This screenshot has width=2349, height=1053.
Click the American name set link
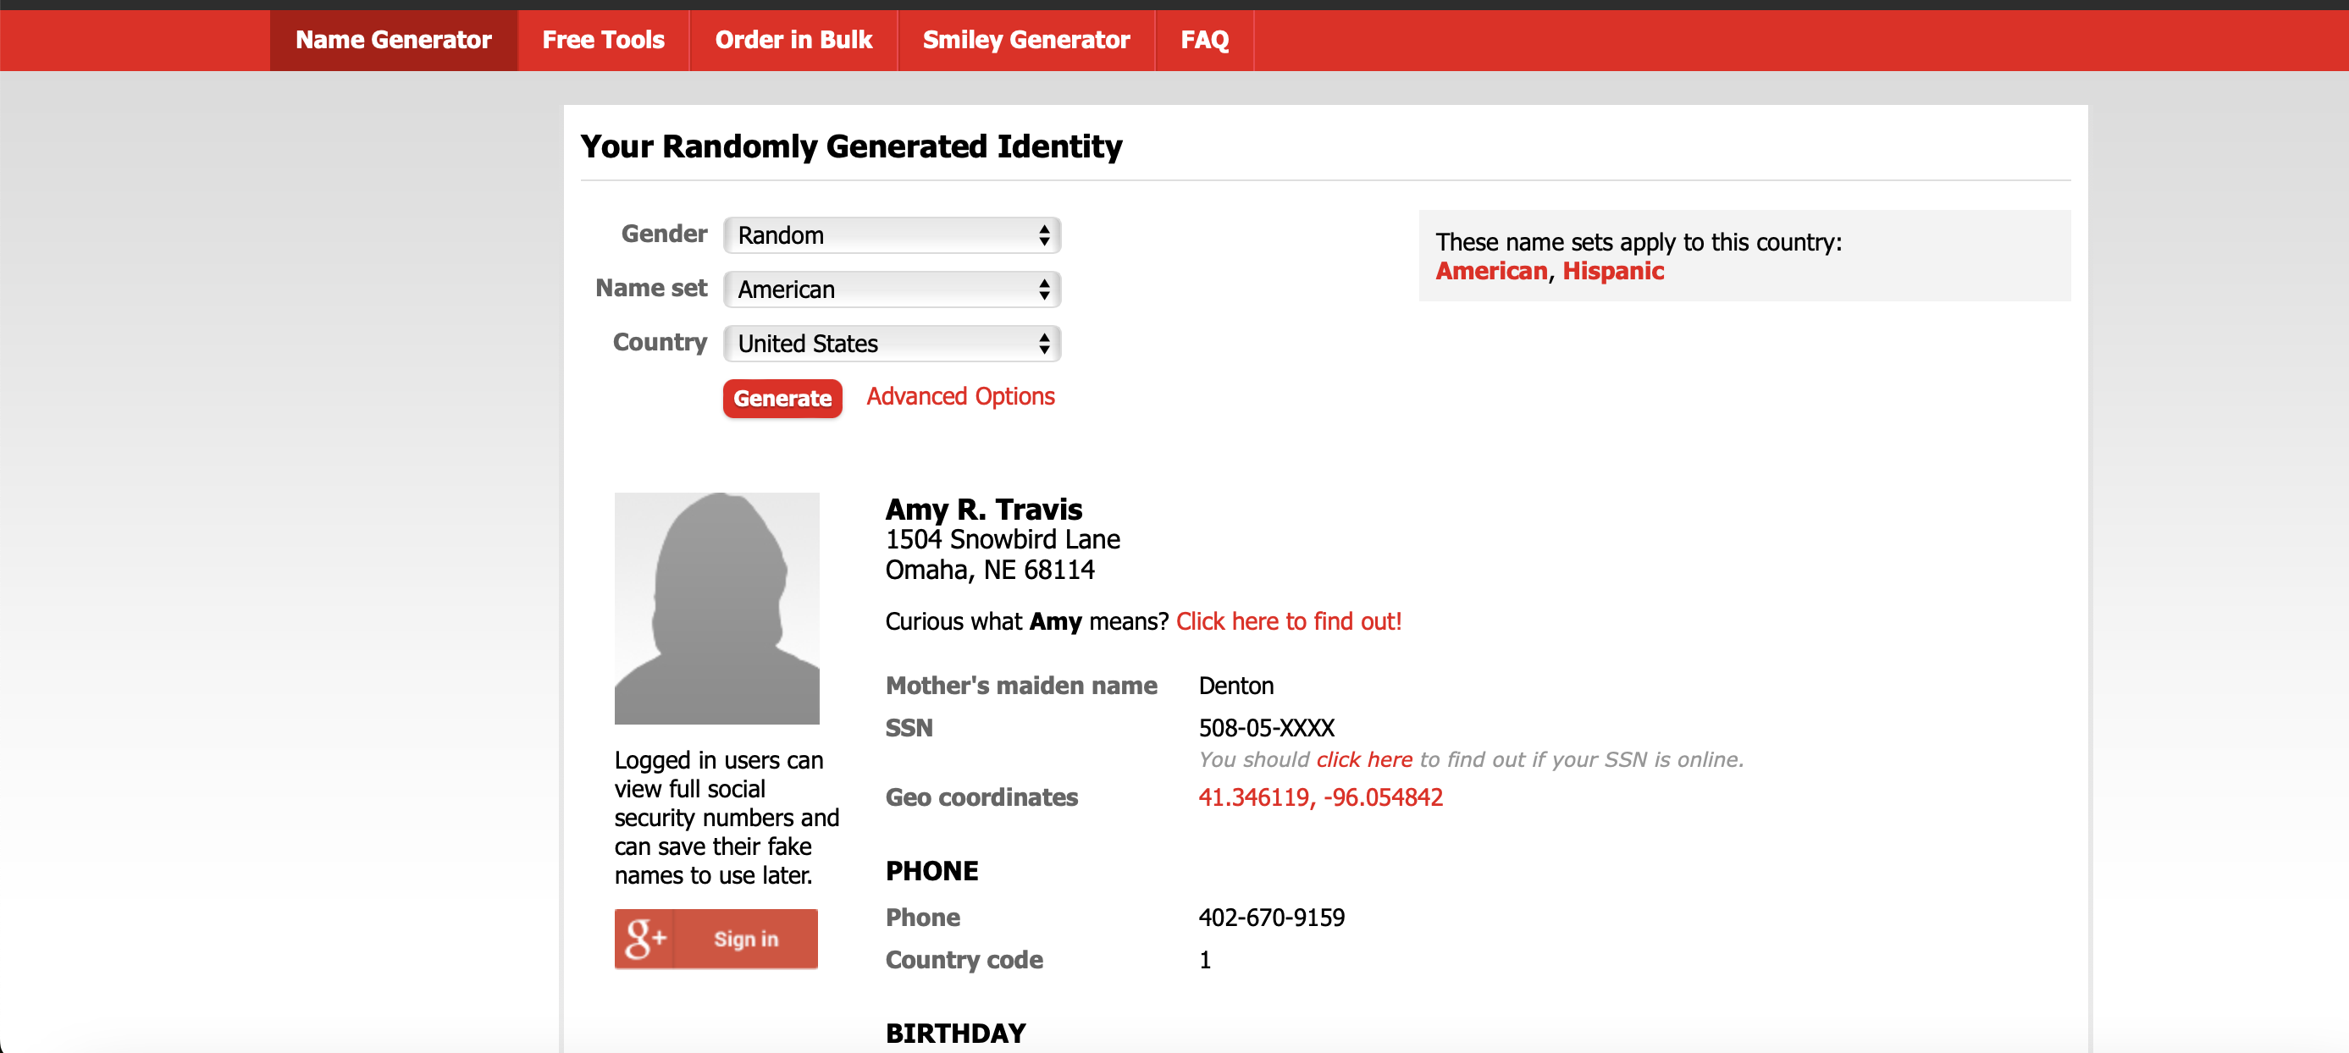[1491, 272]
